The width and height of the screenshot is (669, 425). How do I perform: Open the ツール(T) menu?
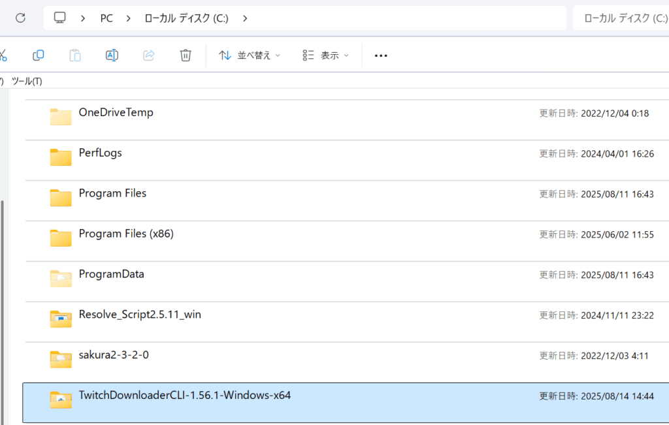27,81
